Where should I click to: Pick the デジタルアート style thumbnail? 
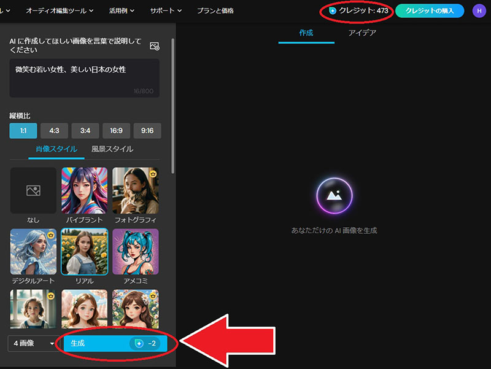[x=33, y=252]
